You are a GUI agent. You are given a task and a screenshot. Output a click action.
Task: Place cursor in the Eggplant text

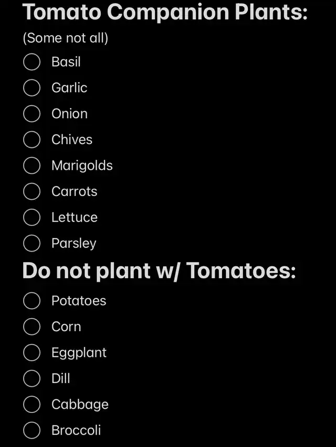pos(79,353)
